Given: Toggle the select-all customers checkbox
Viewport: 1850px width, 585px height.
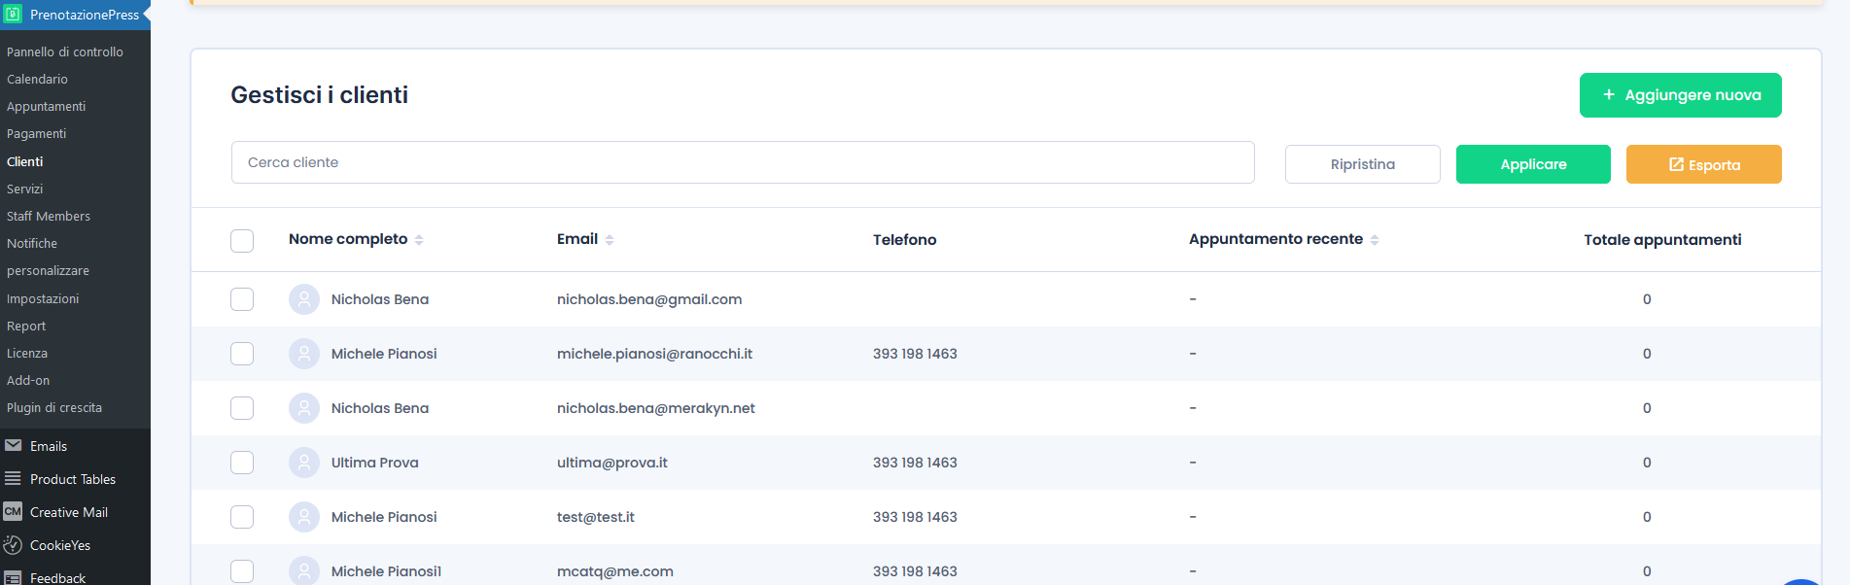Looking at the screenshot, I should coord(242,240).
